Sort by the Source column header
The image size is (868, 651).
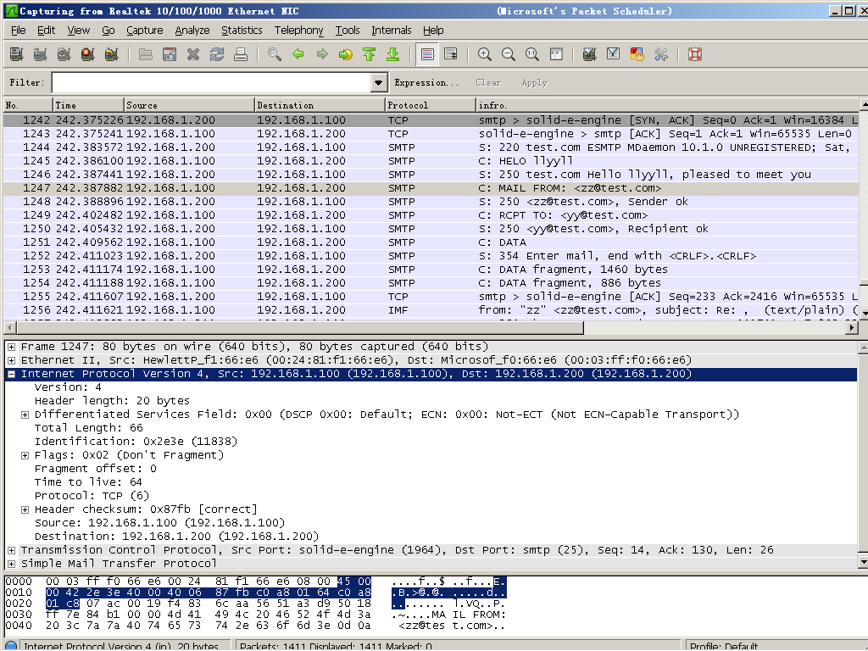pos(189,105)
